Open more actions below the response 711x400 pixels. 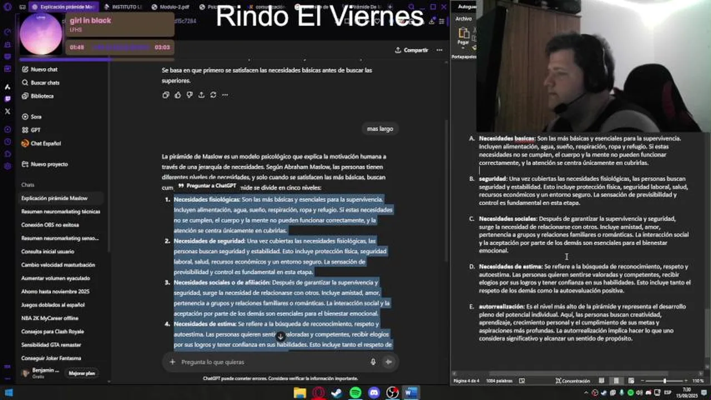pyautogui.click(x=225, y=95)
